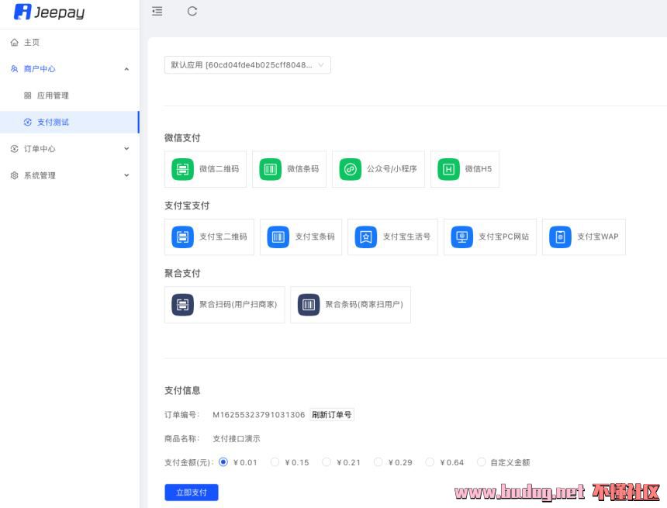This screenshot has width=667, height=508.
Task: Select the 支付宝二维码 icon
Action: [182, 237]
